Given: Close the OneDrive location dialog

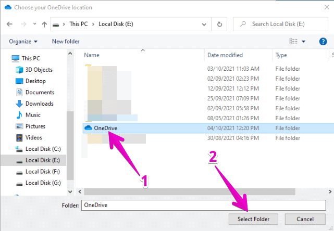Looking at the screenshot, I should pyautogui.click(x=327, y=7).
